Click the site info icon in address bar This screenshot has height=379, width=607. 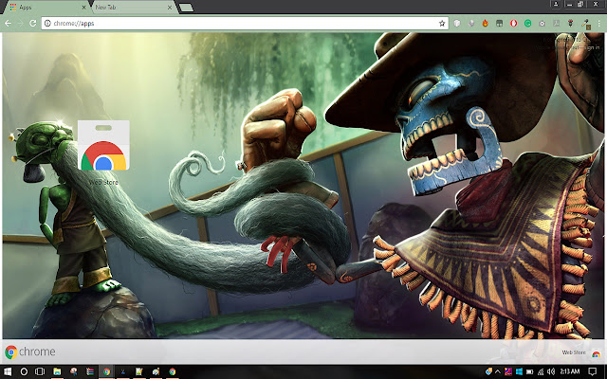(47, 23)
